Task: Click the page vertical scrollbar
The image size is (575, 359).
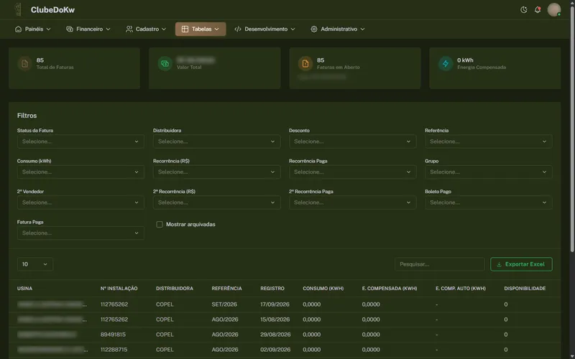Action: coord(572,129)
